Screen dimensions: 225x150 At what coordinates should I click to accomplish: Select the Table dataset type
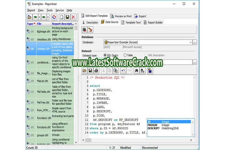pos(128,55)
